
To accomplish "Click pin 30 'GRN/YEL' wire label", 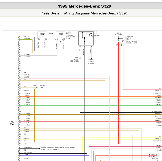I will [x=26, y=102].
